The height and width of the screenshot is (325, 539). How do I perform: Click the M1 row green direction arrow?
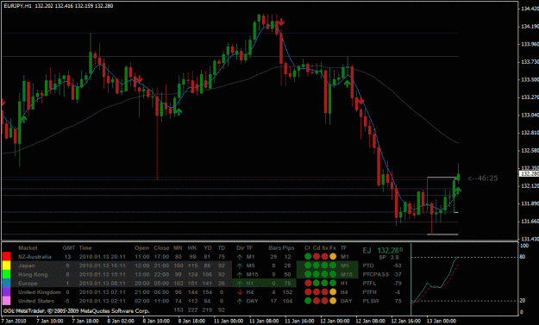tap(240, 257)
